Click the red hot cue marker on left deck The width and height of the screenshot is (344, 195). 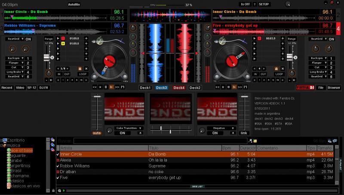pos(62,39)
